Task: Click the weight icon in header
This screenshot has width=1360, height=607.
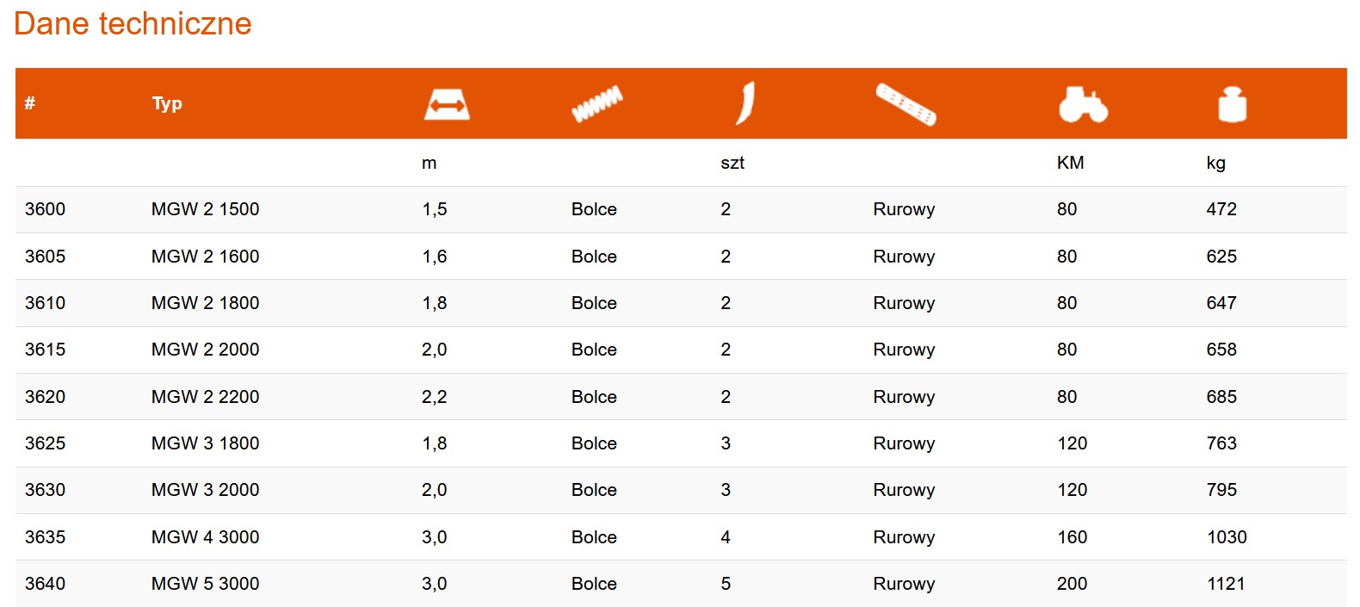Action: click(x=1232, y=104)
